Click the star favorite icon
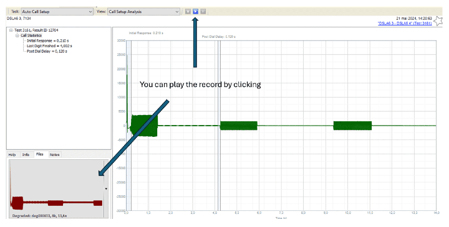The width and height of the screenshot is (449, 227). click(438, 21)
